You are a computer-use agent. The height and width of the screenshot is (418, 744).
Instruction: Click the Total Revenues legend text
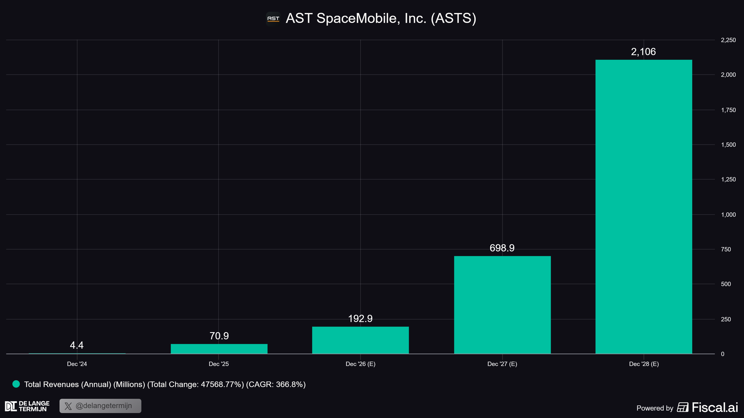[164, 384]
